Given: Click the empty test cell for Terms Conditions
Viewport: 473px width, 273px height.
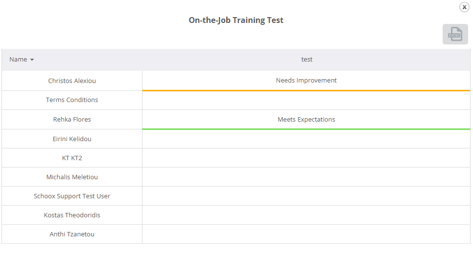Looking at the screenshot, I should (x=306, y=100).
